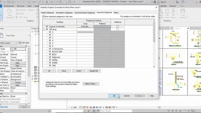Uncheck TAP.dwg visibility checkbox
Image resolution: width=201 pixels, height=113 pixels.
tap(47, 29)
